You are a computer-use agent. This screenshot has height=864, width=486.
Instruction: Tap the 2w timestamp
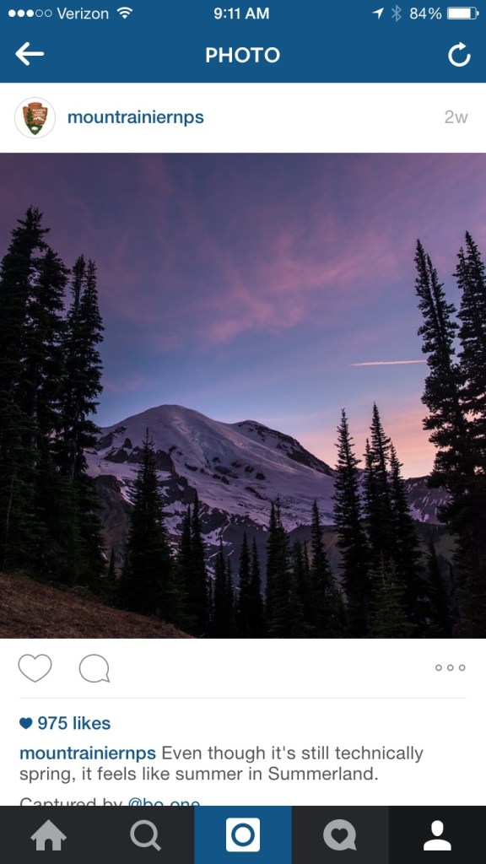[456, 117]
